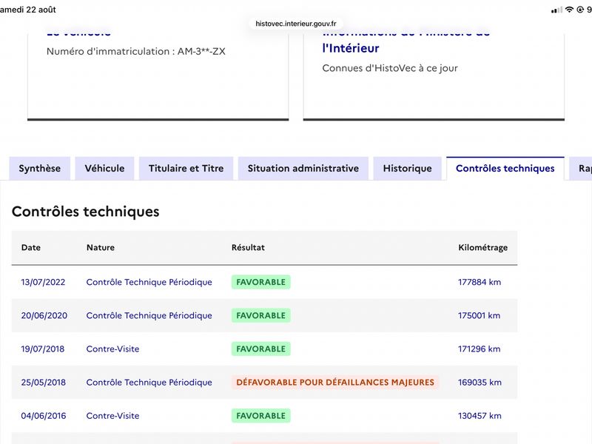Tap the Wi-Fi status icon
Image resolution: width=592 pixels, height=444 pixels.
569,10
